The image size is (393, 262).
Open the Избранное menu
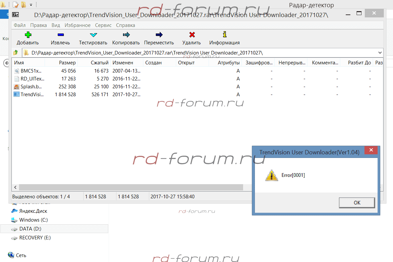coord(77,25)
